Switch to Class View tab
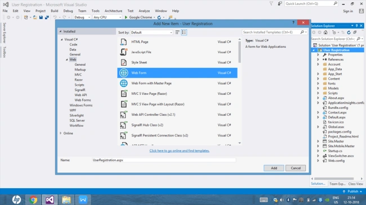366x205 pixels. click(x=355, y=184)
